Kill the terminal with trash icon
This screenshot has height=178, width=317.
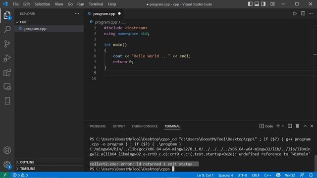(297, 126)
